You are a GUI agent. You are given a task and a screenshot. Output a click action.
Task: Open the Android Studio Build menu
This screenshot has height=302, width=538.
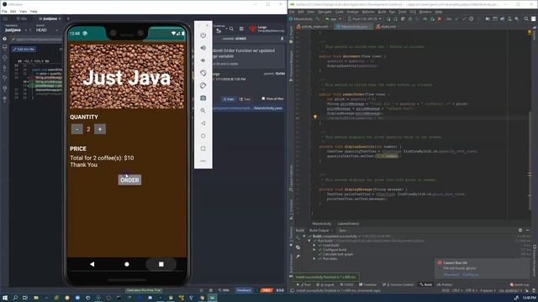click(x=382, y=12)
